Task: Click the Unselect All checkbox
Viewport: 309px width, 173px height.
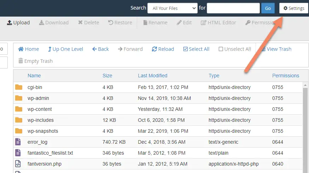Action: 221,49
